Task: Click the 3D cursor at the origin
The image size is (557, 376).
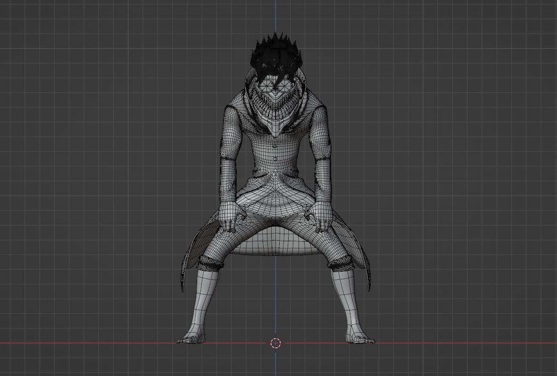Action: pos(275,343)
